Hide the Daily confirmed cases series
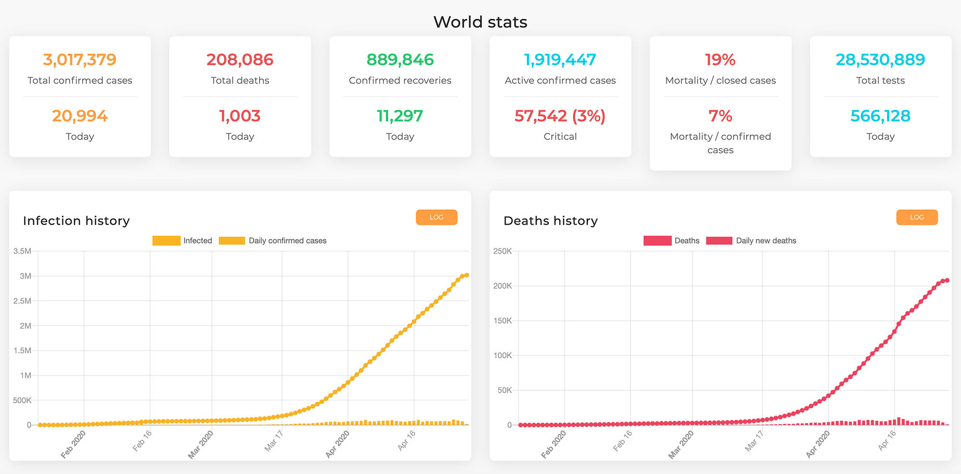Image resolution: width=961 pixels, height=474 pixels. point(287,240)
